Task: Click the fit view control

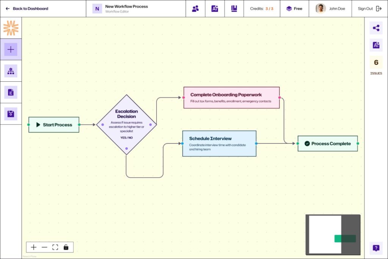Action: [x=55, y=247]
